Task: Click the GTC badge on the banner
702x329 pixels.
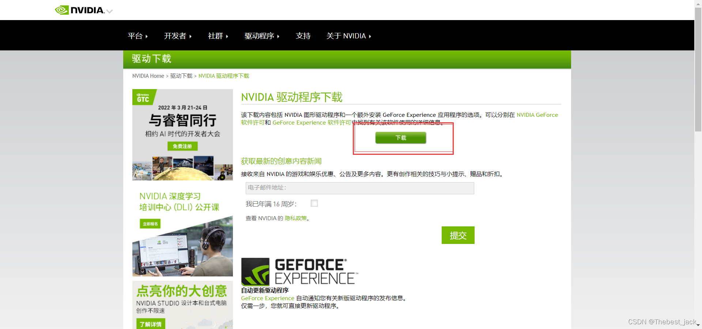Action: coord(143,97)
